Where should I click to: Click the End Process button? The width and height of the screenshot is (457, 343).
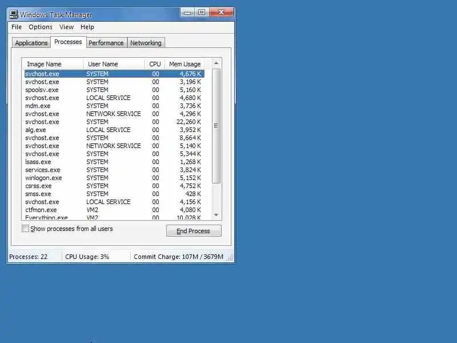(194, 231)
